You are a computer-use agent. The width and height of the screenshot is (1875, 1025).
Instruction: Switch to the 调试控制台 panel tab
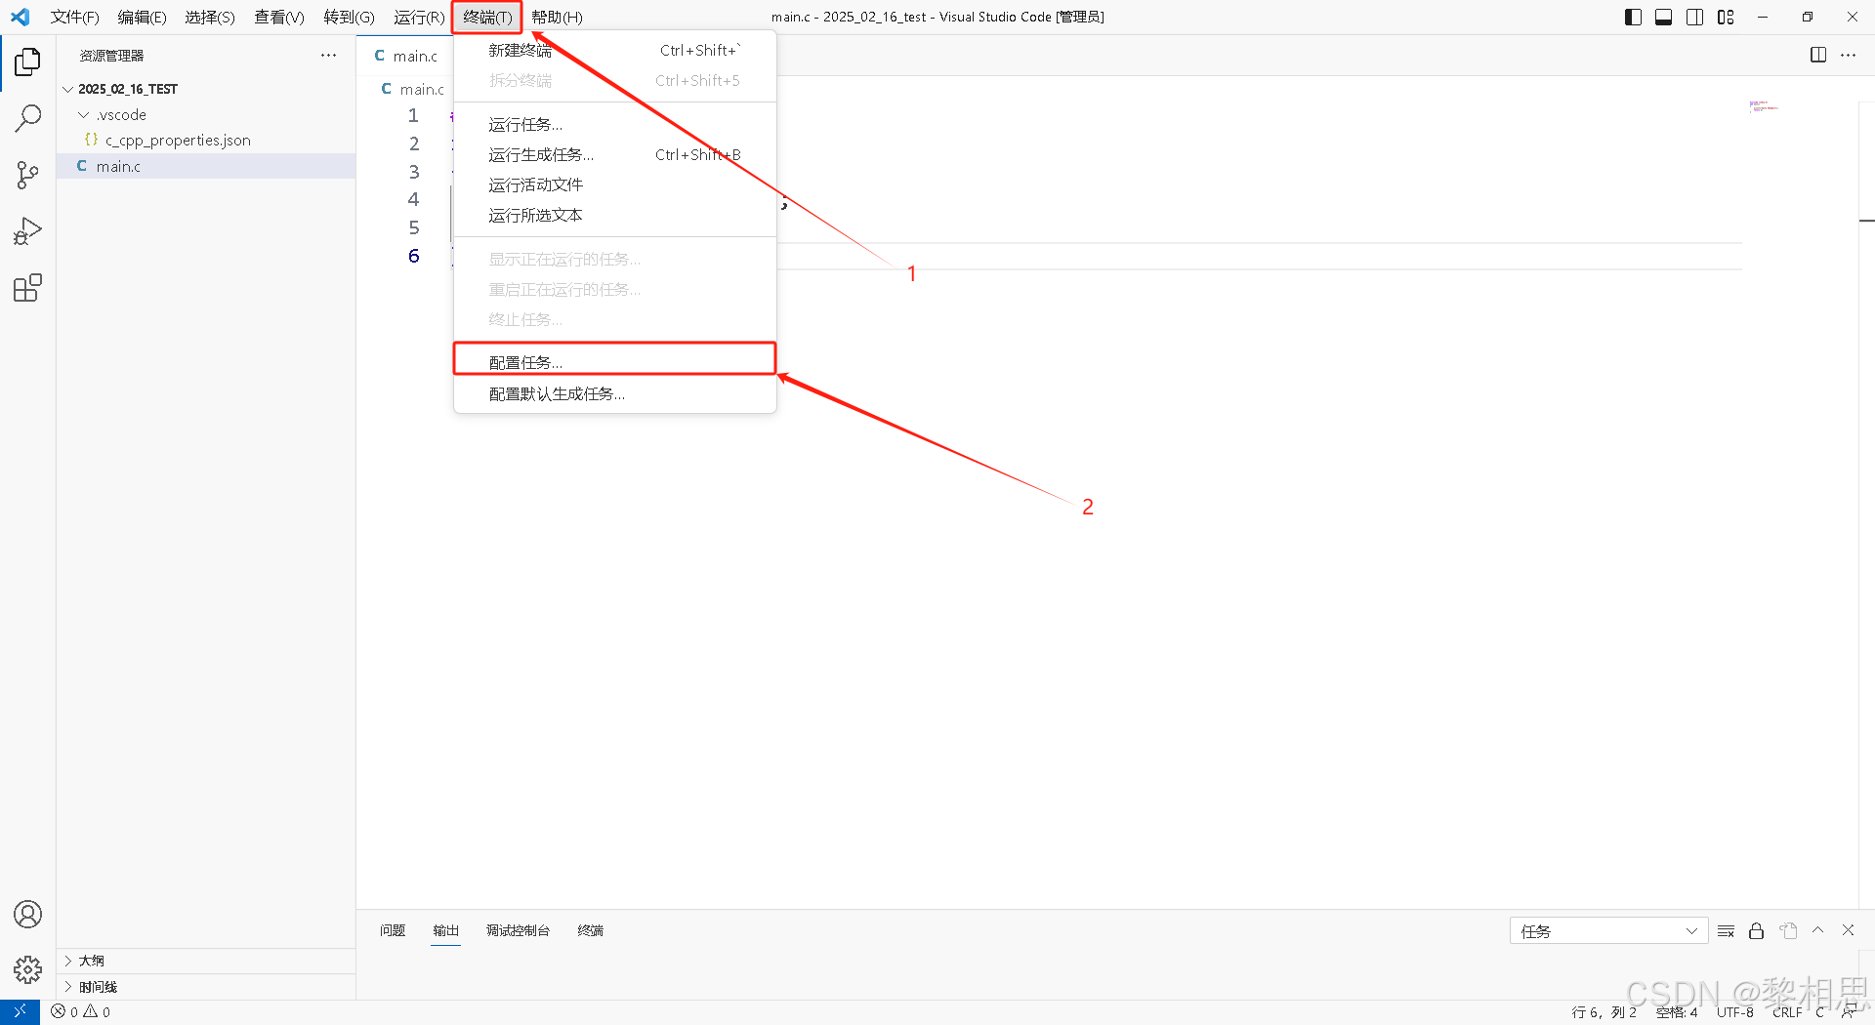[519, 931]
